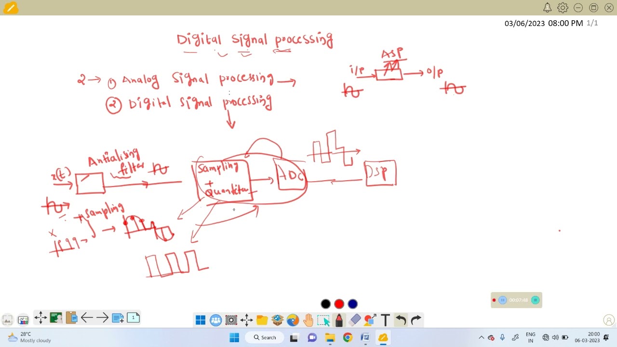Open Microsoft Word from the taskbar
Screen dimensions: 617x347
365,337
